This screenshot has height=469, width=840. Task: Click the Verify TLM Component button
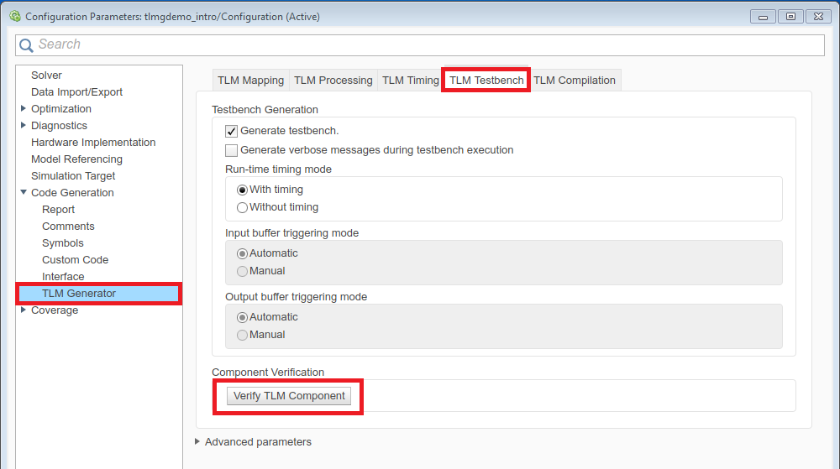point(289,396)
